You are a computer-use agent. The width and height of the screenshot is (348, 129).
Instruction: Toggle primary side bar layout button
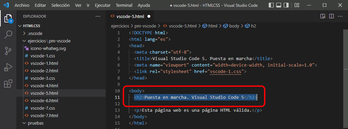[x=271, y=5]
